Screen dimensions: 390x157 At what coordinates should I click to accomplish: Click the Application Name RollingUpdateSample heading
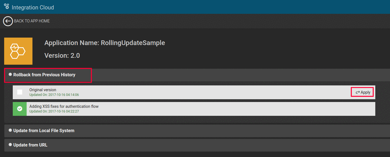tap(105, 43)
